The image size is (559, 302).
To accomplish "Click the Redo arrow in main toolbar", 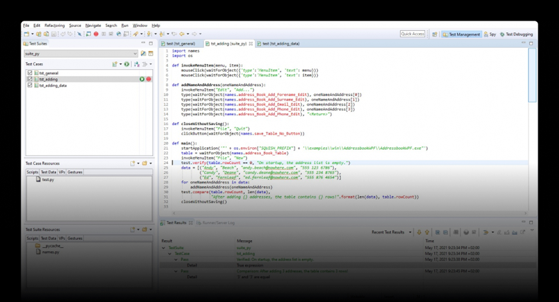I will (70, 34).
